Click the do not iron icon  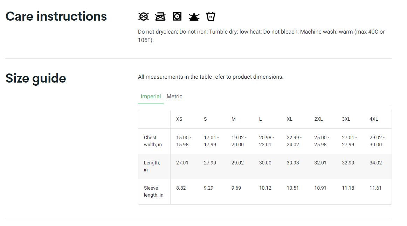(160, 16)
